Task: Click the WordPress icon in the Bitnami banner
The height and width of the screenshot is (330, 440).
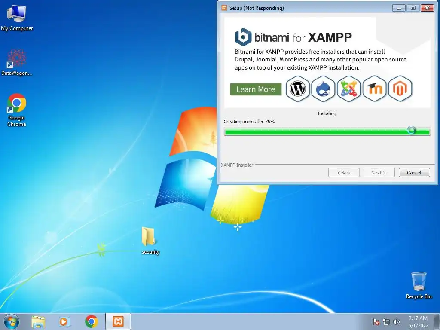Action: (x=298, y=89)
